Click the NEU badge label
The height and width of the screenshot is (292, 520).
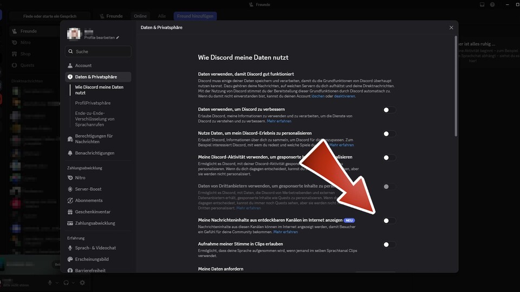click(349, 220)
